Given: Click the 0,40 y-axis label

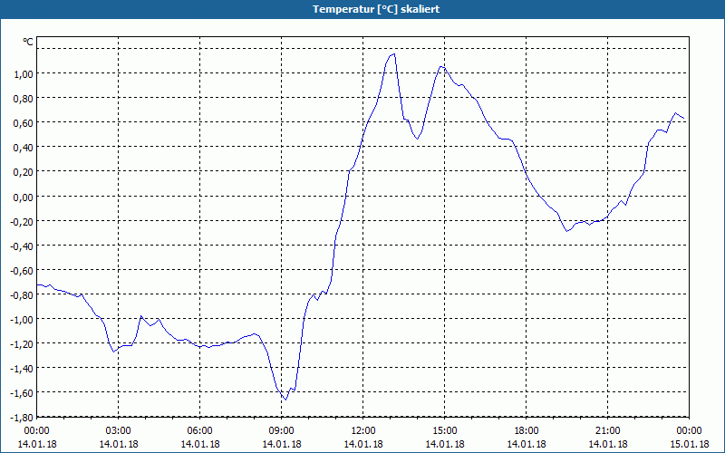Looking at the screenshot, I should tap(24, 147).
